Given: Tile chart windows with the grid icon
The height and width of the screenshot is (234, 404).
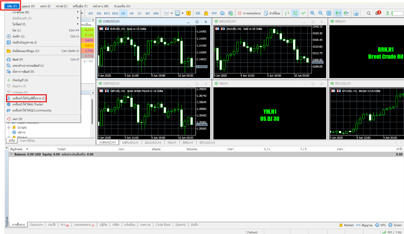Looking at the screenshot, I should tap(329, 13).
